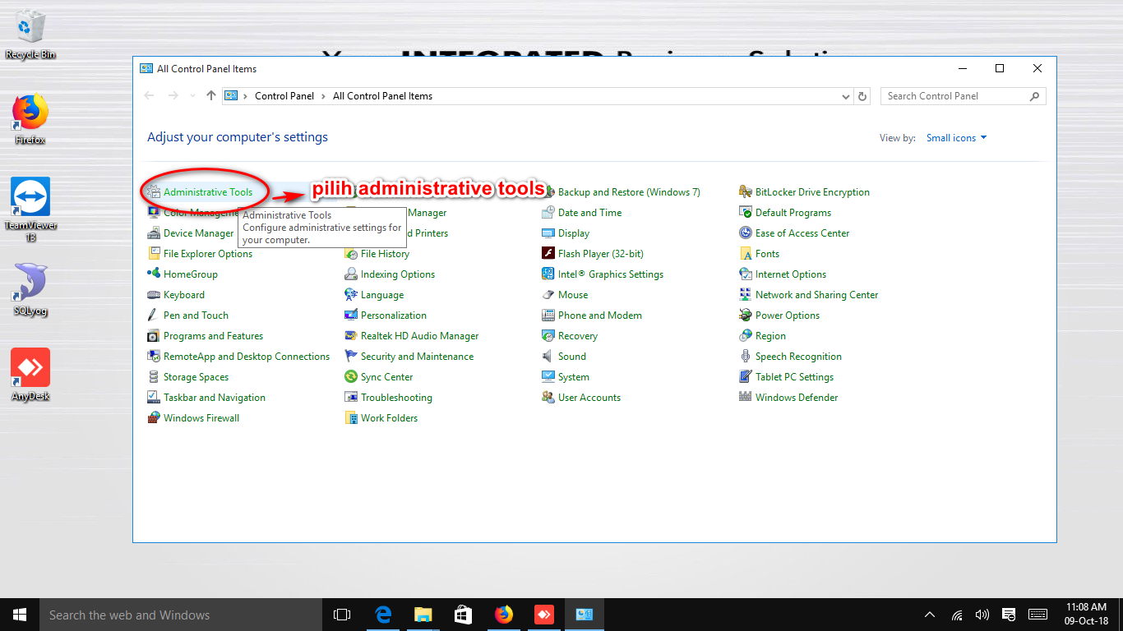The image size is (1123, 631).
Task: Open the Windows Firewall icon
Action: pyautogui.click(x=154, y=418)
